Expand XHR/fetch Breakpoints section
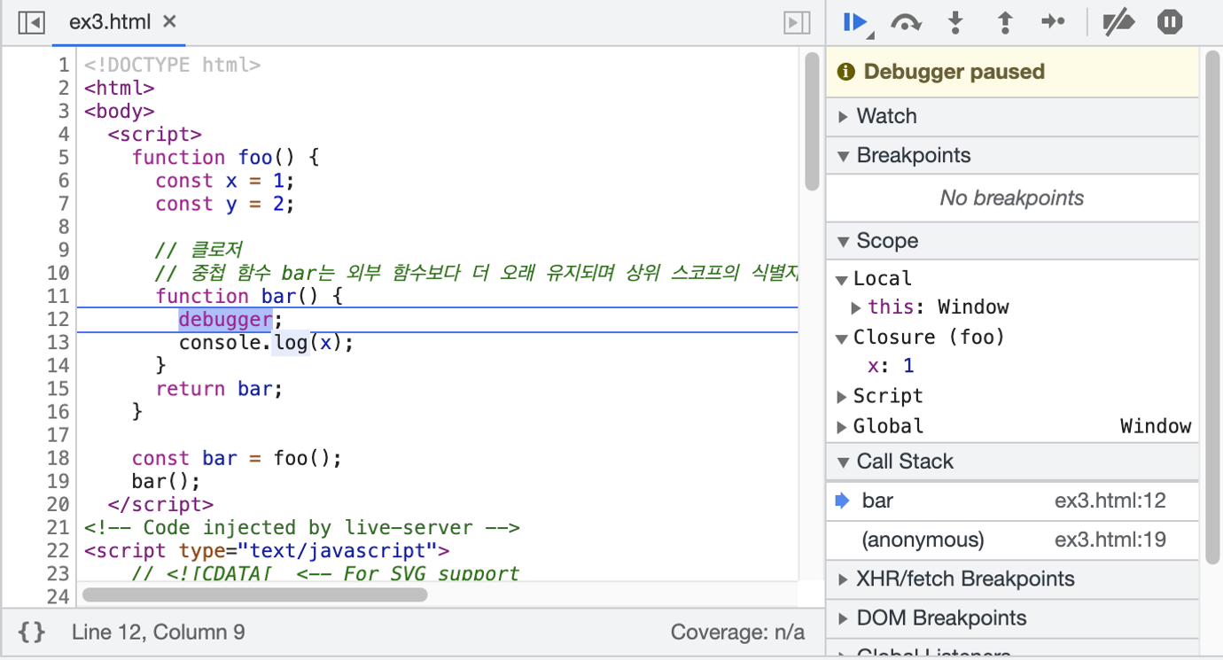This screenshot has height=660, width=1223. point(1012,579)
